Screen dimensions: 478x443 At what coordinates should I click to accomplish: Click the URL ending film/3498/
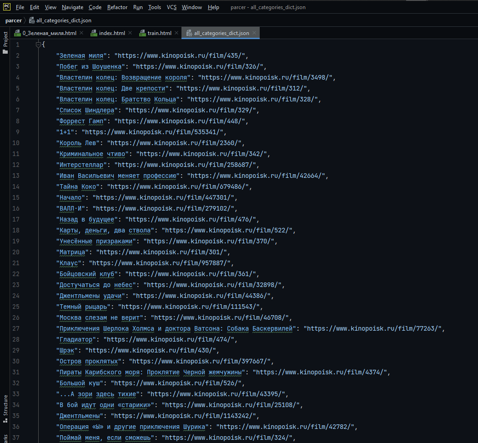(265, 77)
